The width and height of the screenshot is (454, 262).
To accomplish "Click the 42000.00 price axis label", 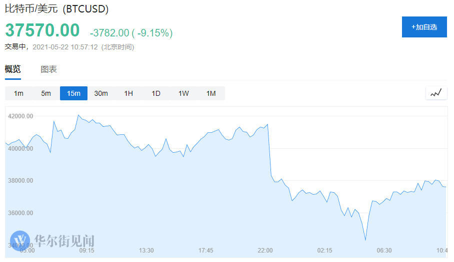I will [x=20, y=116].
